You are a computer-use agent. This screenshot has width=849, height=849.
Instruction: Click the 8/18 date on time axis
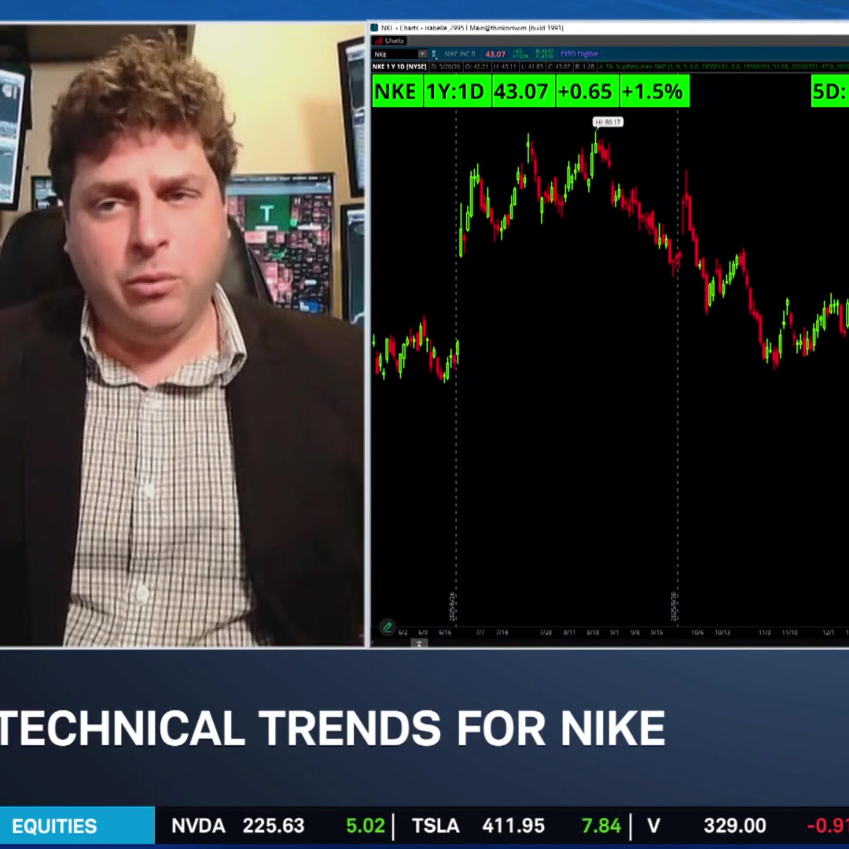coord(593,632)
